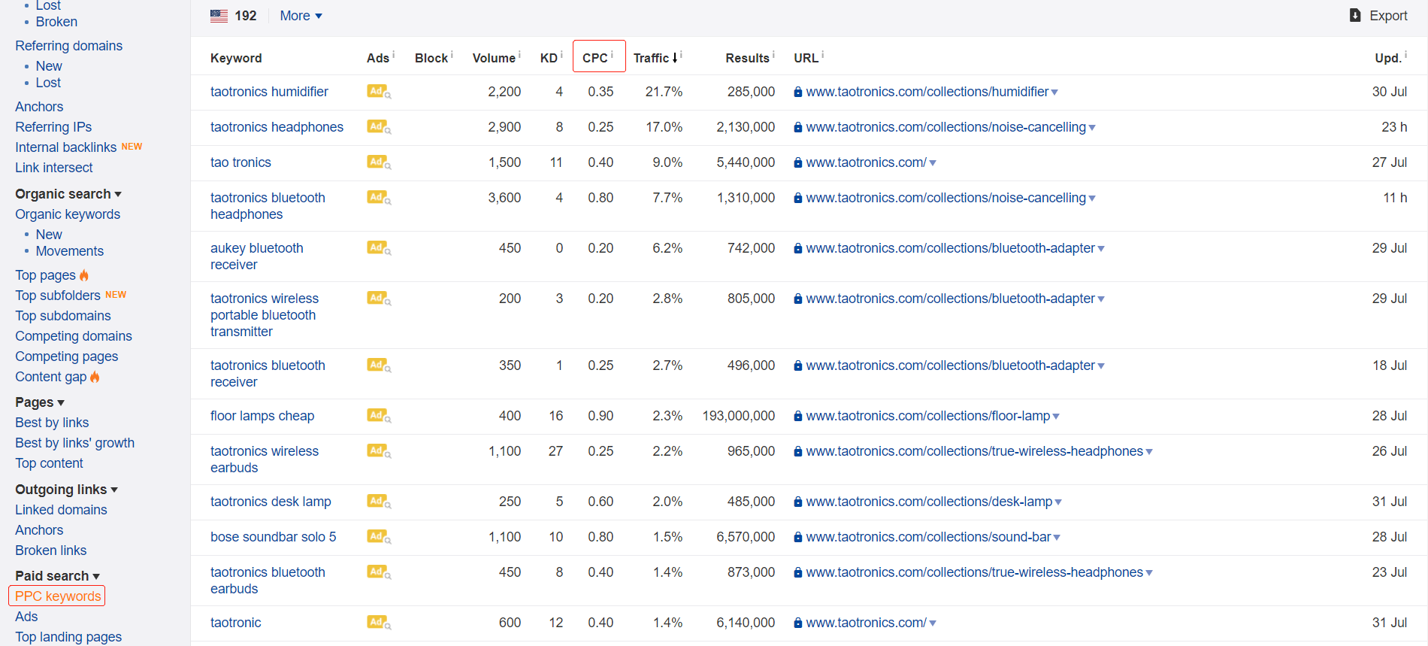The width and height of the screenshot is (1428, 646).
Task: Open Link intersect in sidebar
Action: coord(54,168)
